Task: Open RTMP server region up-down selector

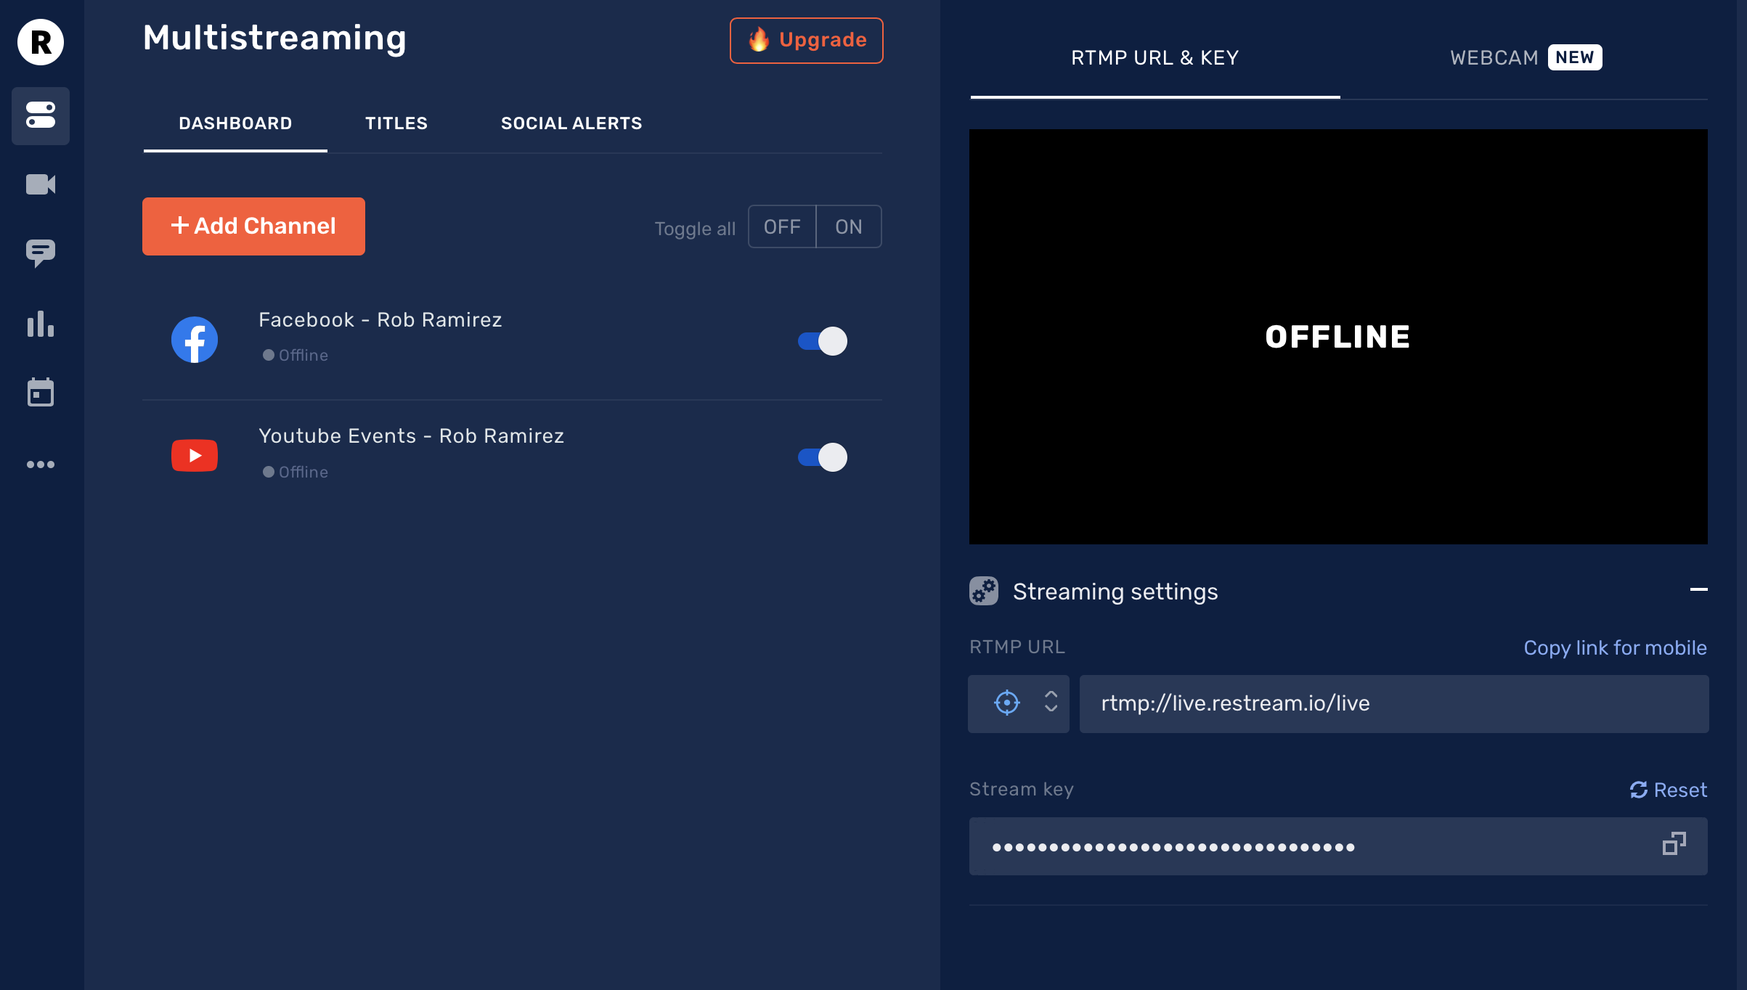Action: click(x=1051, y=701)
